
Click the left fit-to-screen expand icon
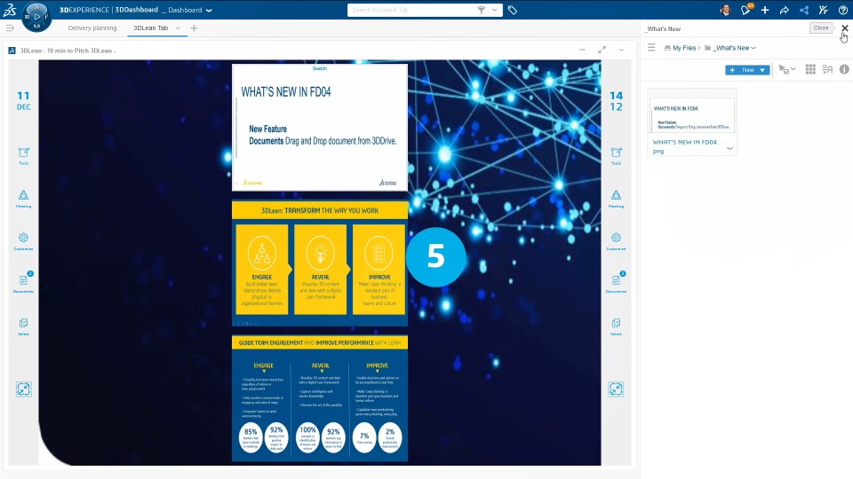tap(23, 389)
